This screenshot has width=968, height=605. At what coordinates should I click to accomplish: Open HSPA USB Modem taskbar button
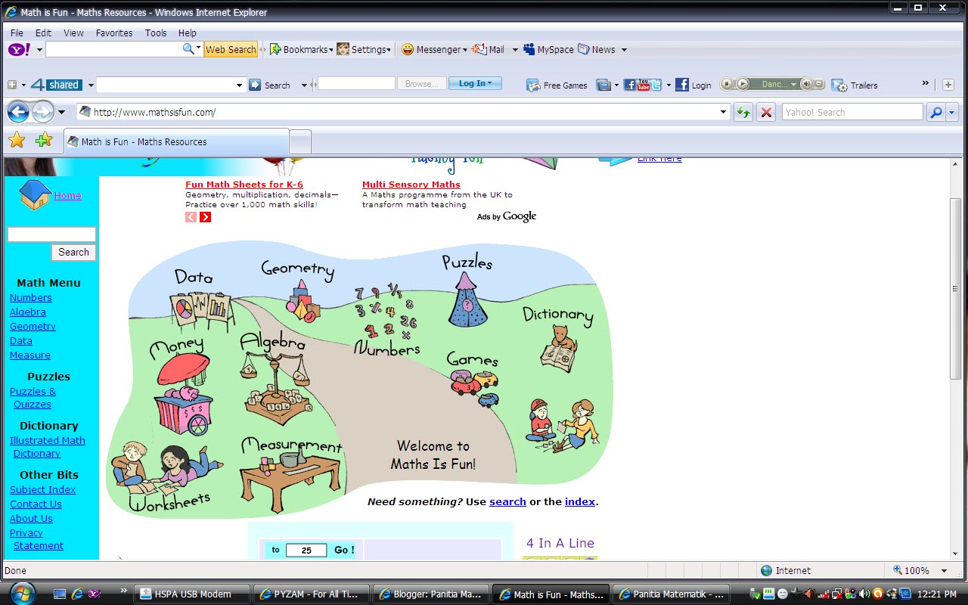192,594
